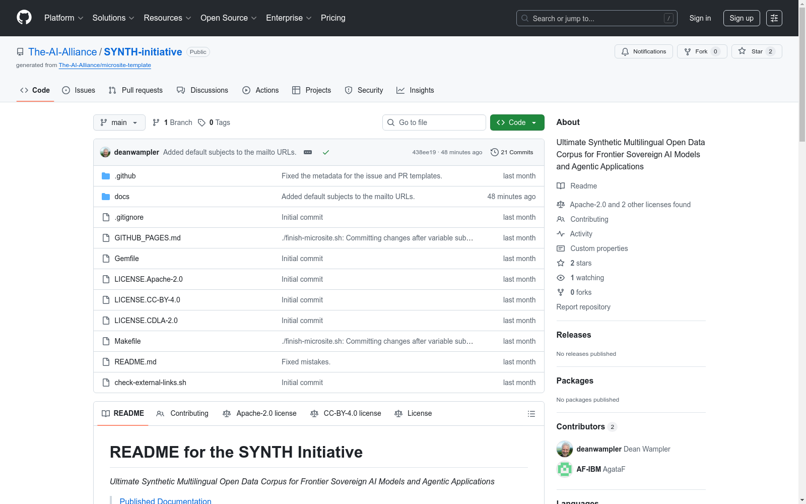Image resolution: width=806 pixels, height=504 pixels.
Task: Open the 0 Tags link
Action: tap(214, 122)
